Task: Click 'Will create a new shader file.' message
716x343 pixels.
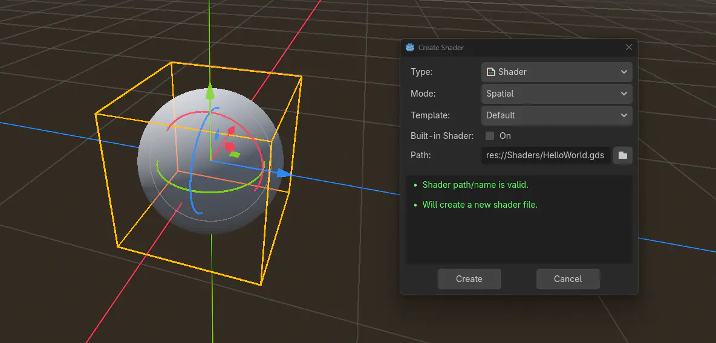Action: pos(480,205)
